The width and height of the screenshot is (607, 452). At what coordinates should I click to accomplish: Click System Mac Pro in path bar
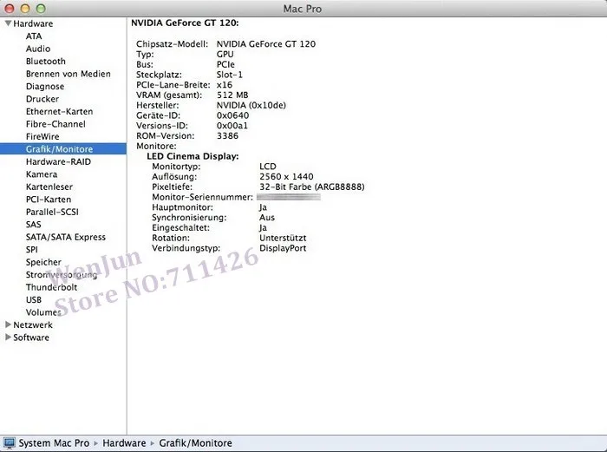coord(54,442)
